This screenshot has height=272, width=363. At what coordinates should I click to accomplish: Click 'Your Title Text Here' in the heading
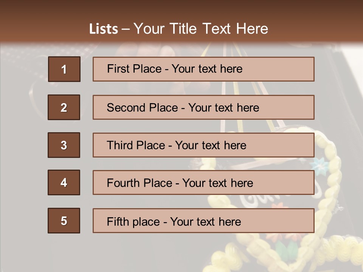click(x=201, y=29)
